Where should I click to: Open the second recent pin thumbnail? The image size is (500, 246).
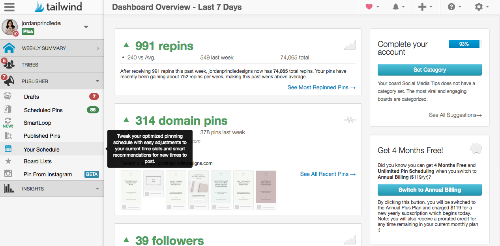tap(154, 184)
